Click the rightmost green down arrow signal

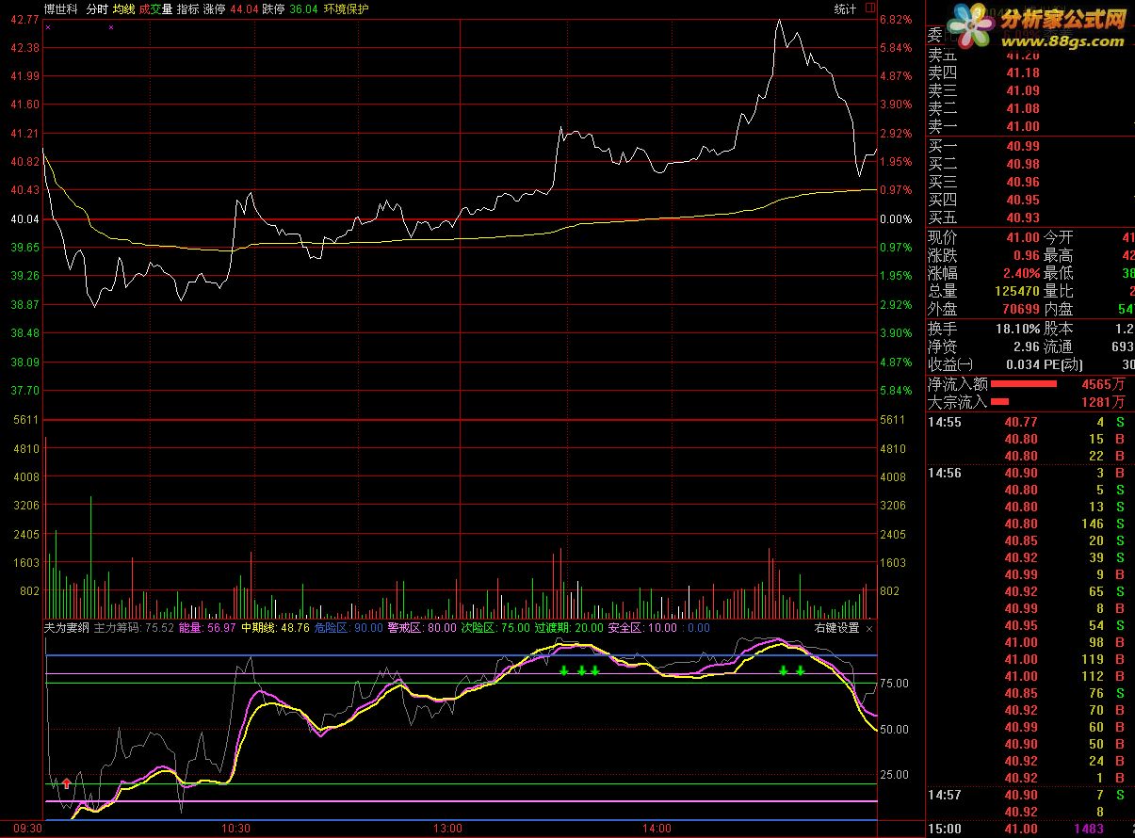click(x=800, y=670)
